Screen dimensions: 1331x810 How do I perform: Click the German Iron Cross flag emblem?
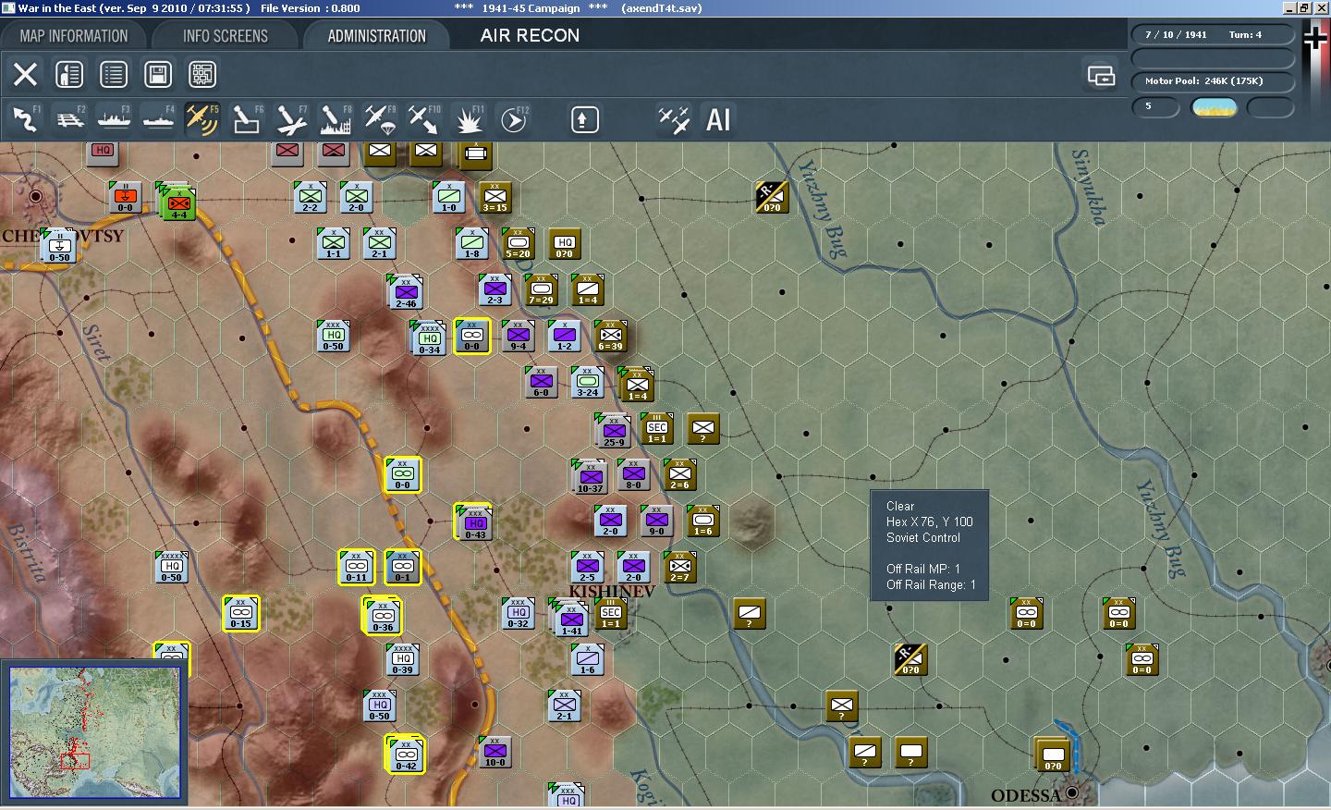click(1315, 38)
